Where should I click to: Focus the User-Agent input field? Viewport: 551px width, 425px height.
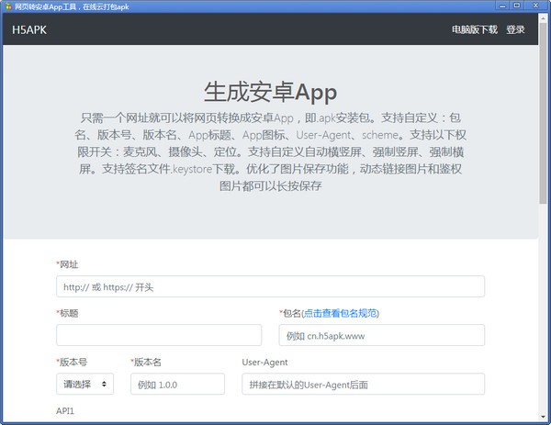(363, 384)
